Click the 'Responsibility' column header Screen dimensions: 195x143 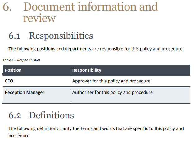(130, 70)
